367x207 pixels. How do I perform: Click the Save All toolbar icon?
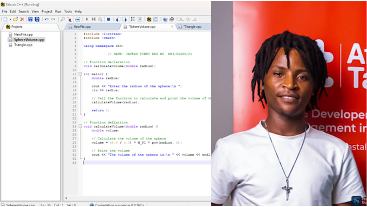[x=37, y=19]
